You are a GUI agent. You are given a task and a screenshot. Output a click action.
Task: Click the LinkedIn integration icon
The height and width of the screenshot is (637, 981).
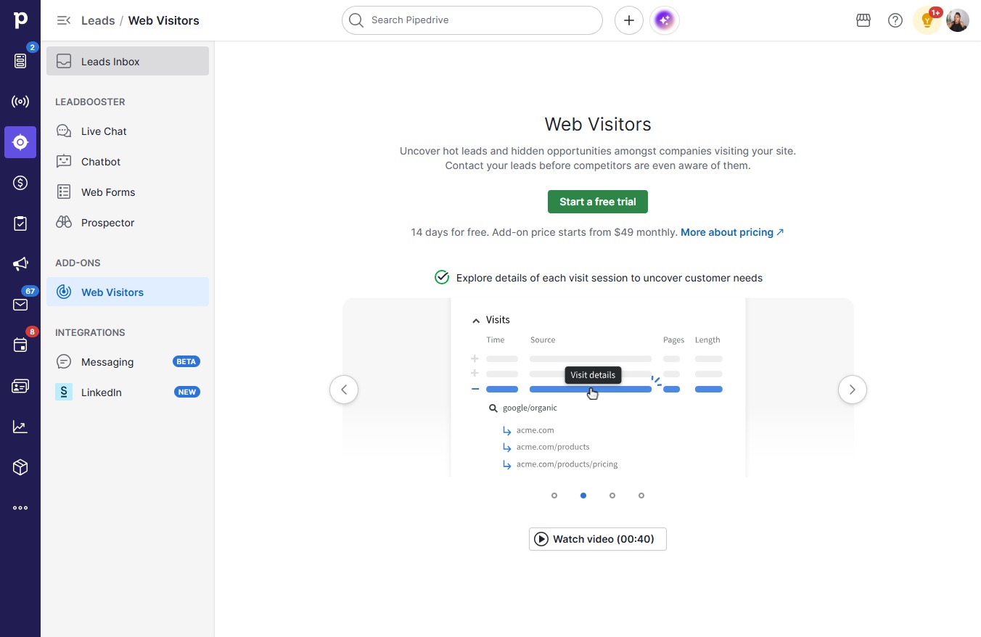(64, 393)
